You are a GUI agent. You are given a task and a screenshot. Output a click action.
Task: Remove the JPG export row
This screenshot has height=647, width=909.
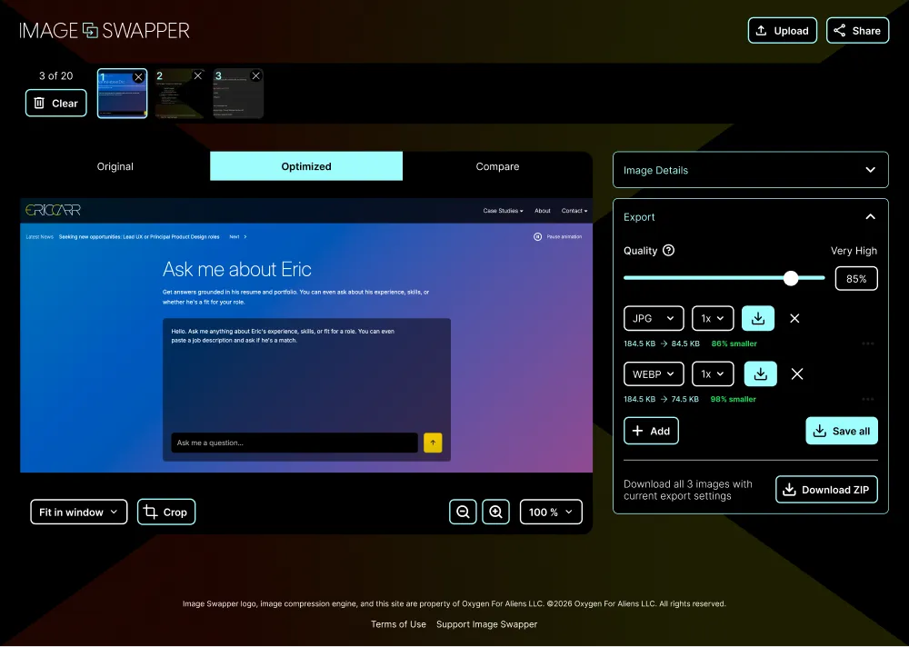pos(794,318)
